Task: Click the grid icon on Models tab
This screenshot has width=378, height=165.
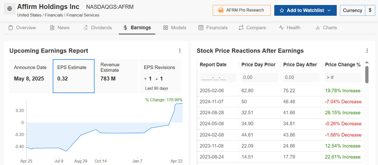Action: [x=165, y=28]
